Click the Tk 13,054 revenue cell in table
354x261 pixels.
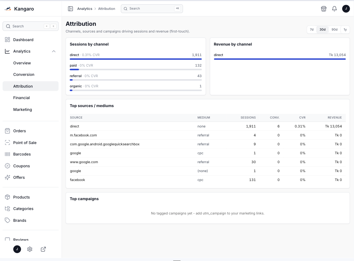tap(333, 126)
